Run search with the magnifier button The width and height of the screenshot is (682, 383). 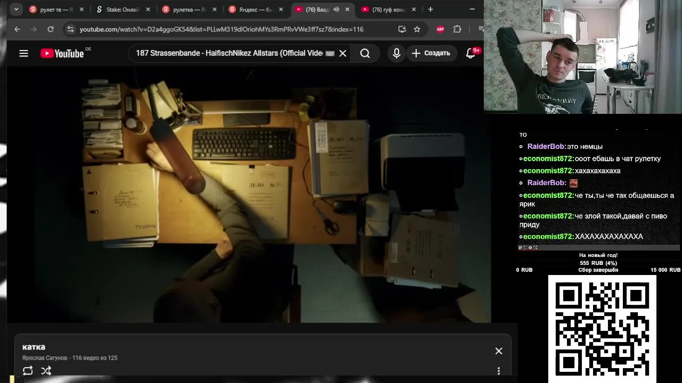coord(365,53)
